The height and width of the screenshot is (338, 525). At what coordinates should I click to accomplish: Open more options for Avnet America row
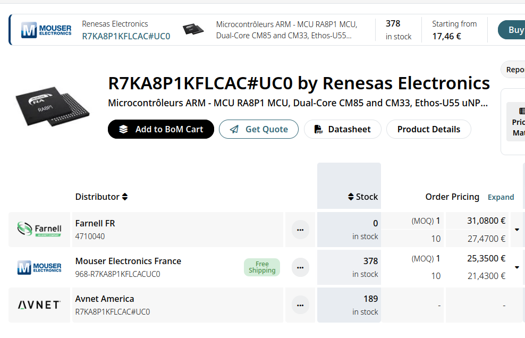coord(300,305)
